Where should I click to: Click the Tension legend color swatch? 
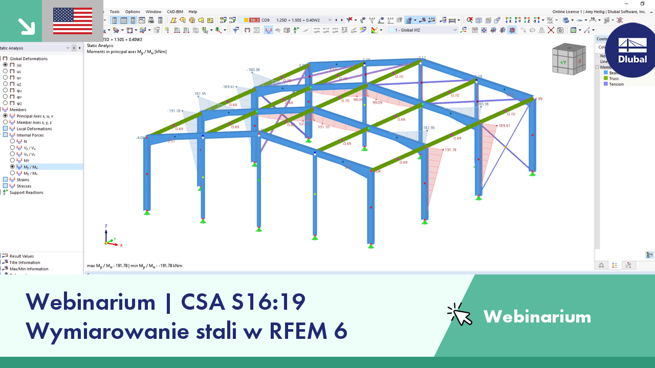(606, 84)
